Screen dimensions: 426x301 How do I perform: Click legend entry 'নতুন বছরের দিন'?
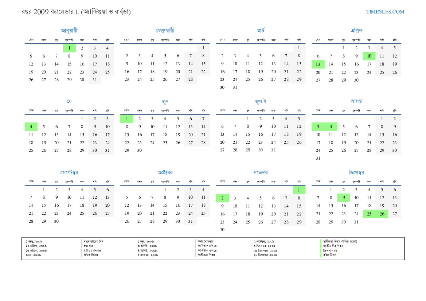(93, 241)
